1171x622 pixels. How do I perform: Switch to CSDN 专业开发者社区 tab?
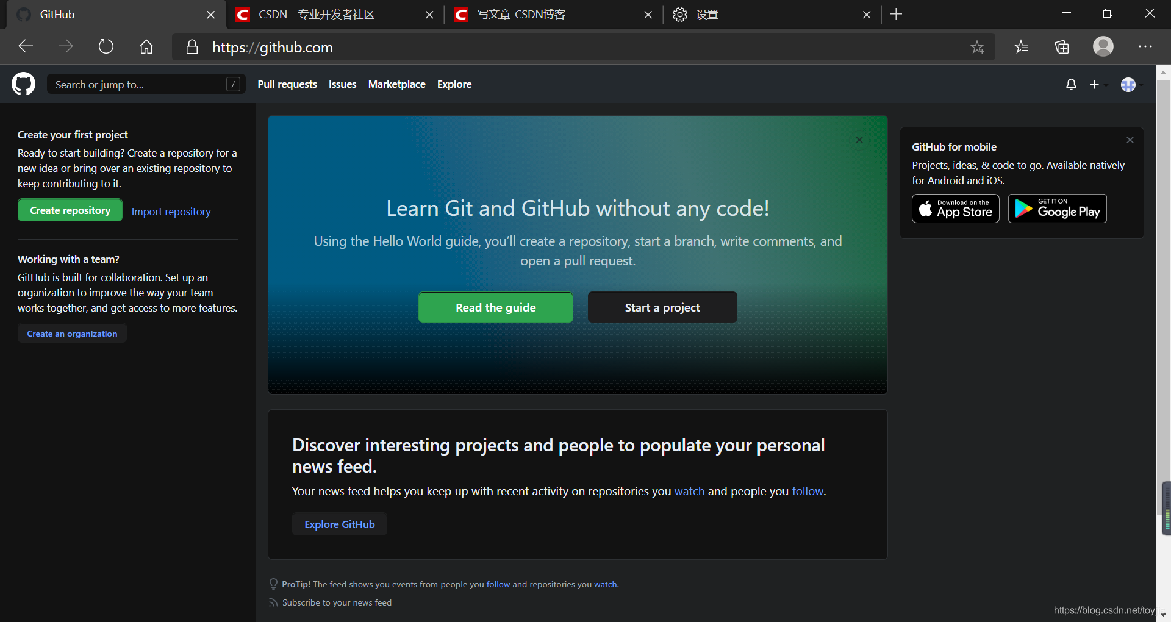point(334,15)
